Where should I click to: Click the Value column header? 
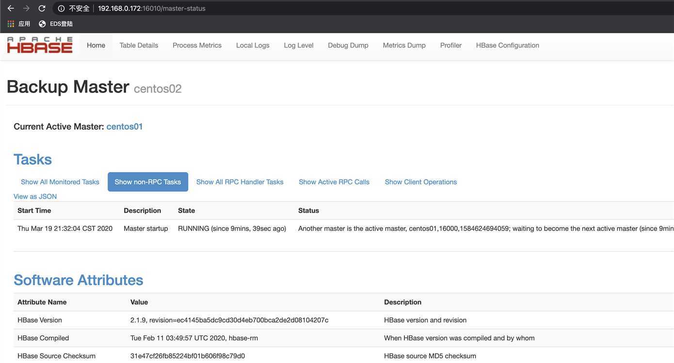tap(139, 302)
